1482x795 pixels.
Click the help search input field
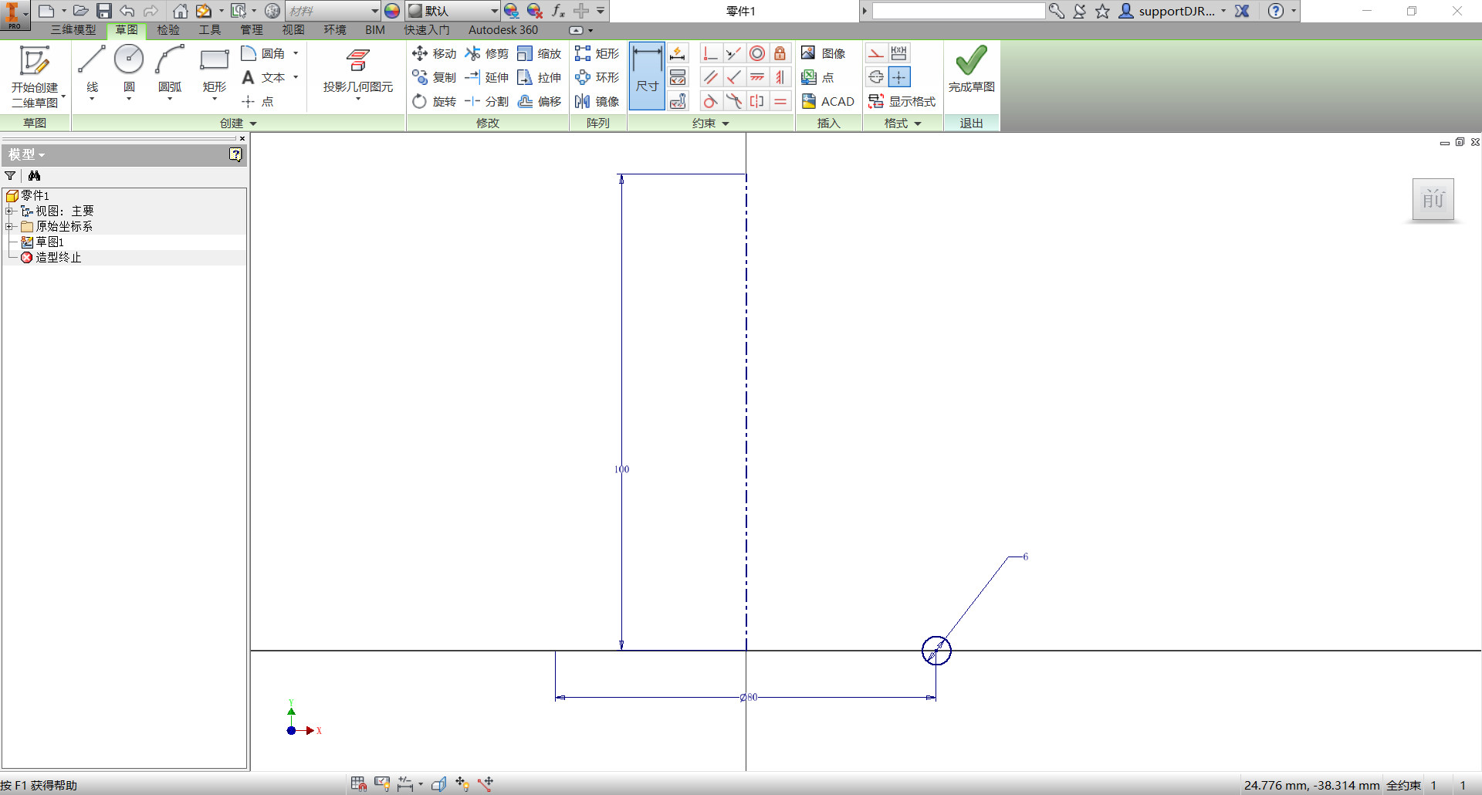(x=959, y=11)
